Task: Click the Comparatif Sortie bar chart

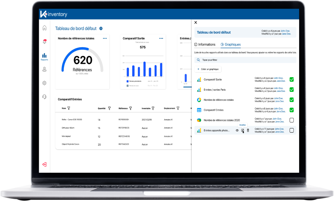Action: click(x=143, y=66)
